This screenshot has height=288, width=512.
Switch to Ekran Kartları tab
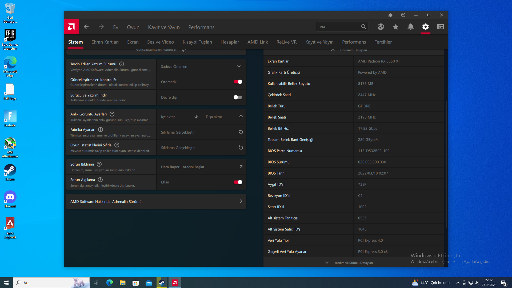click(x=105, y=42)
